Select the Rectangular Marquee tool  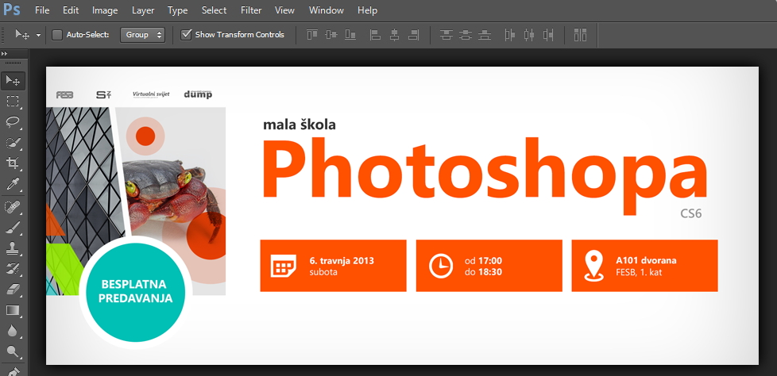coord(13,102)
